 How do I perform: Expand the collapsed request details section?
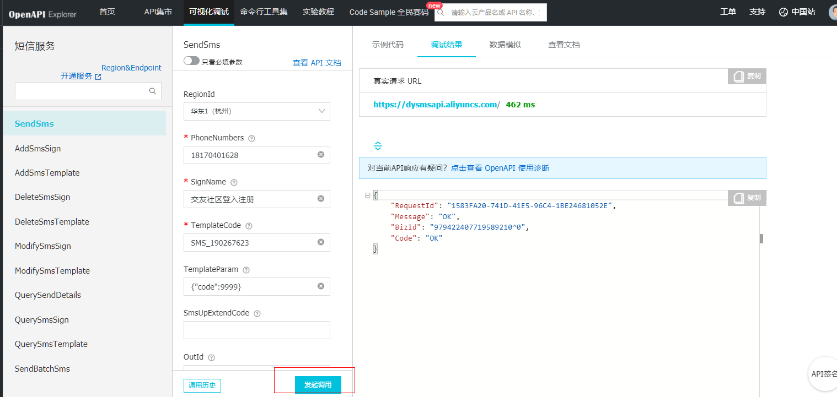378,146
